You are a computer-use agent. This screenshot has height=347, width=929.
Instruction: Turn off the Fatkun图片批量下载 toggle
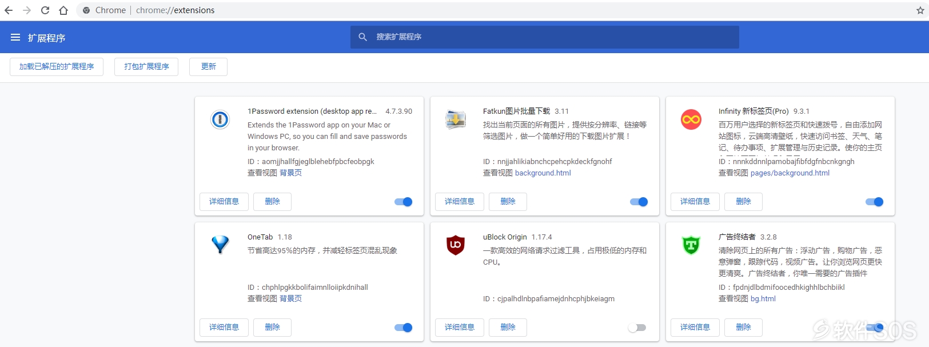tap(639, 202)
